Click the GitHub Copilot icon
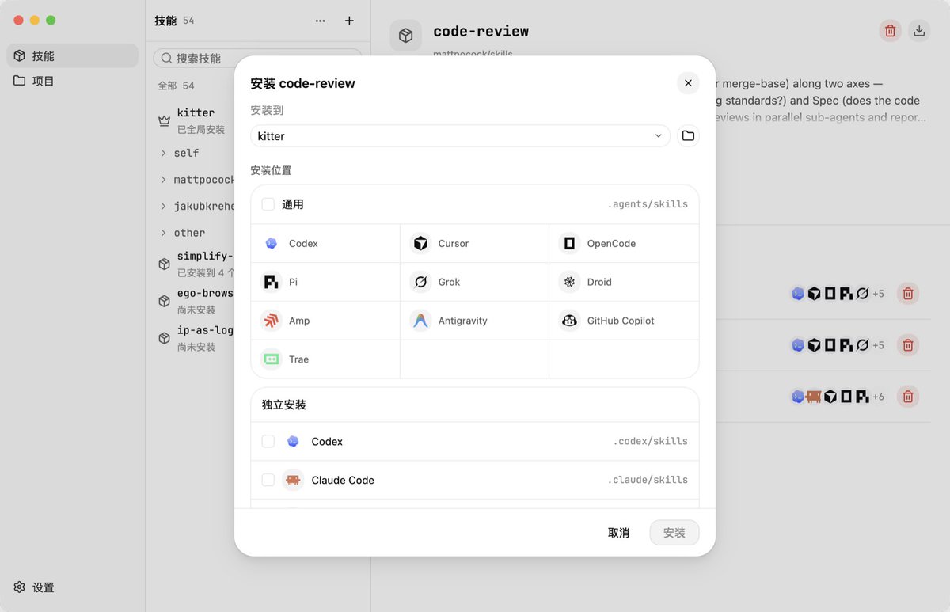950x612 pixels. pyautogui.click(x=569, y=321)
